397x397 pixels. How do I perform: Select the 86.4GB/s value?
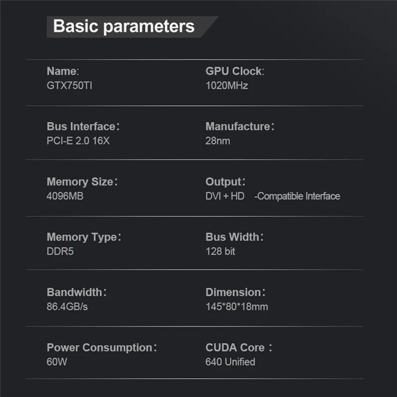pos(67,307)
